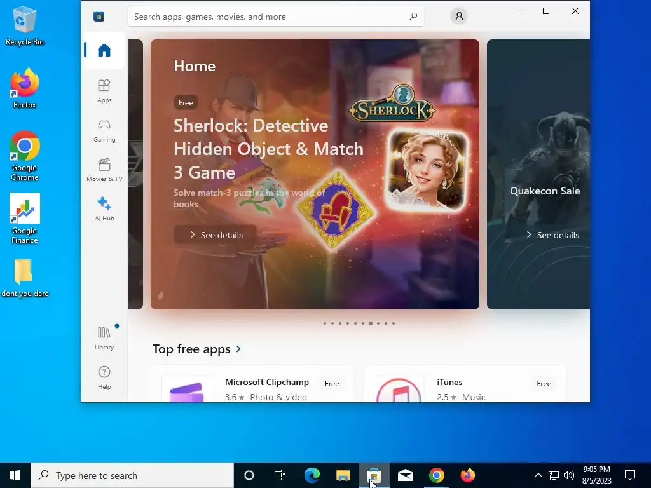The image size is (651, 488).
Task: Click the search magnifier icon
Action: point(413,17)
